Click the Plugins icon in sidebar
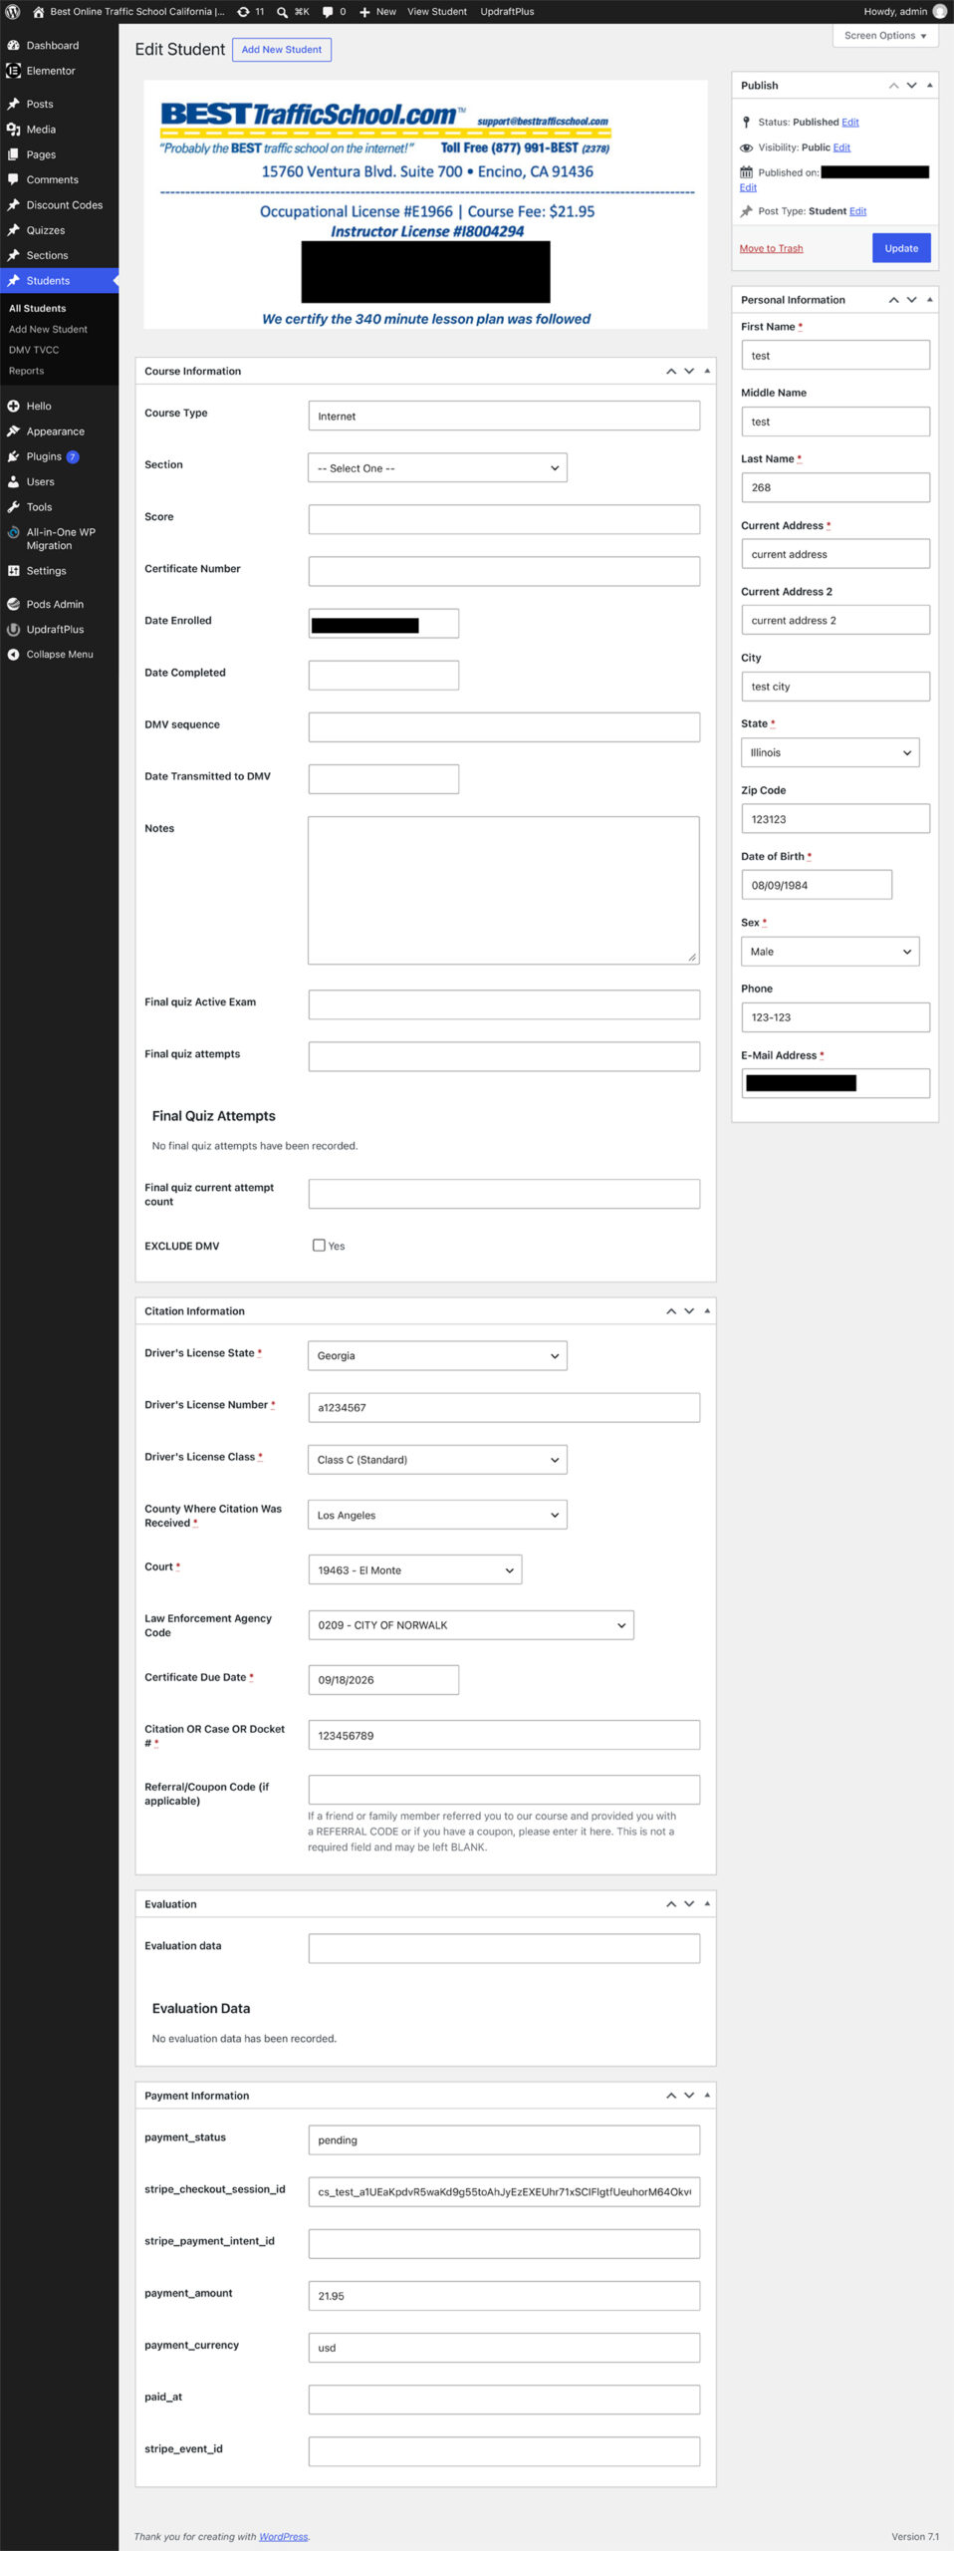Image resolution: width=954 pixels, height=2551 pixels. pyautogui.click(x=13, y=456)
